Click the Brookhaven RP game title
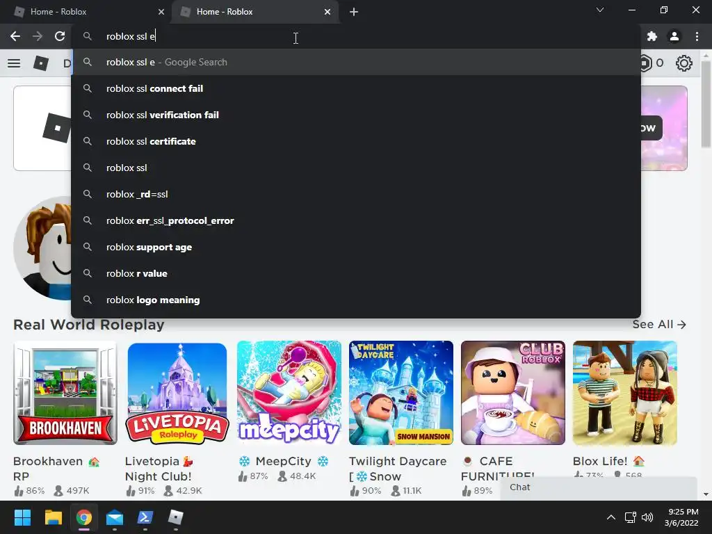The image size is (712, 534). (x=56, y=469)
